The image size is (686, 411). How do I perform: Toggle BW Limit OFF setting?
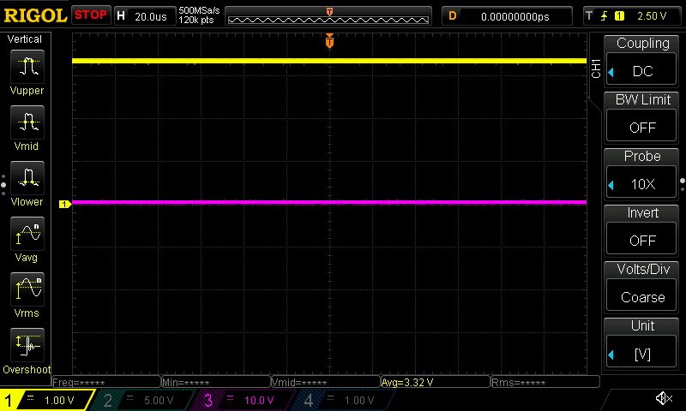coord(641,127)
